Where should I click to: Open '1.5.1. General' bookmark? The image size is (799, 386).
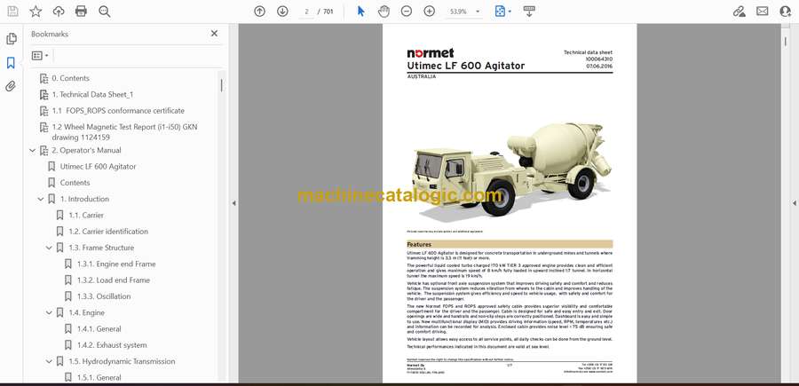99,378
